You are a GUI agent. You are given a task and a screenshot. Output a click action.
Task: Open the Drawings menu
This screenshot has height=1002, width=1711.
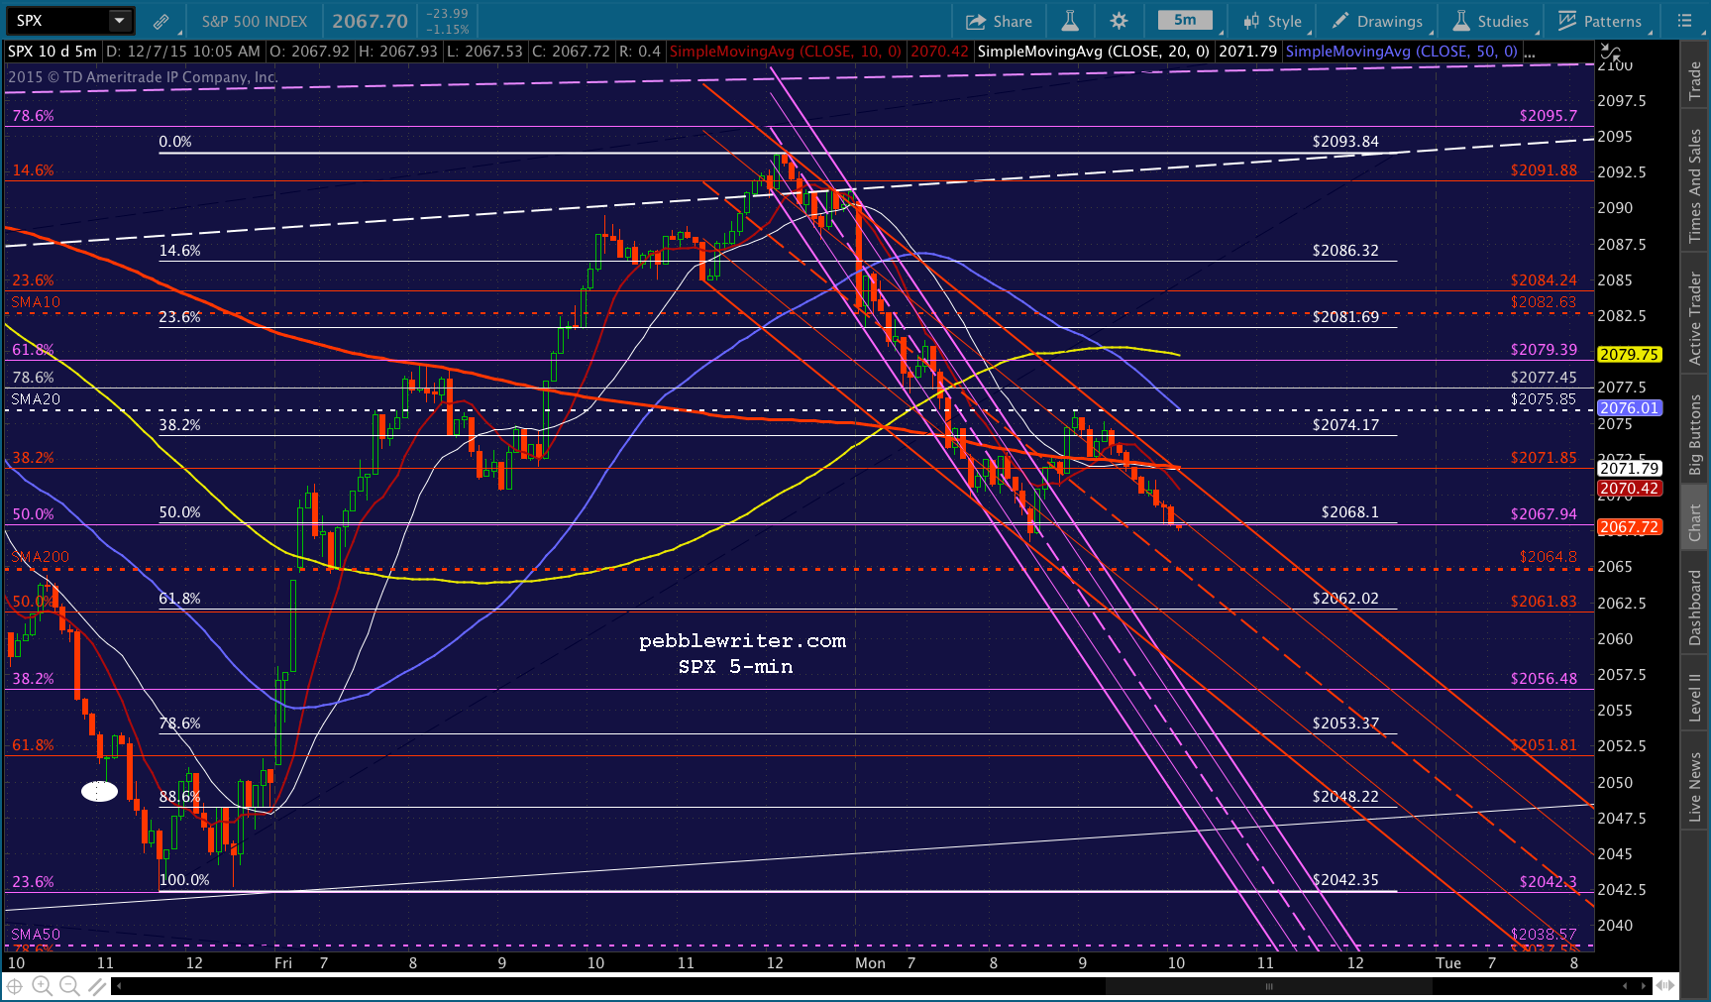tap(1377, 21)
